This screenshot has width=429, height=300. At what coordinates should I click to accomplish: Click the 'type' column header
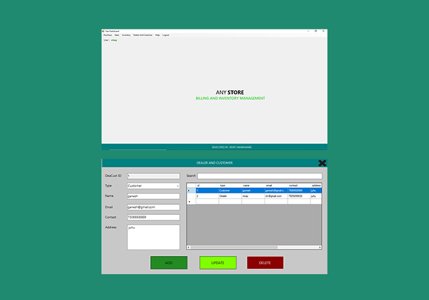point(230,185)
